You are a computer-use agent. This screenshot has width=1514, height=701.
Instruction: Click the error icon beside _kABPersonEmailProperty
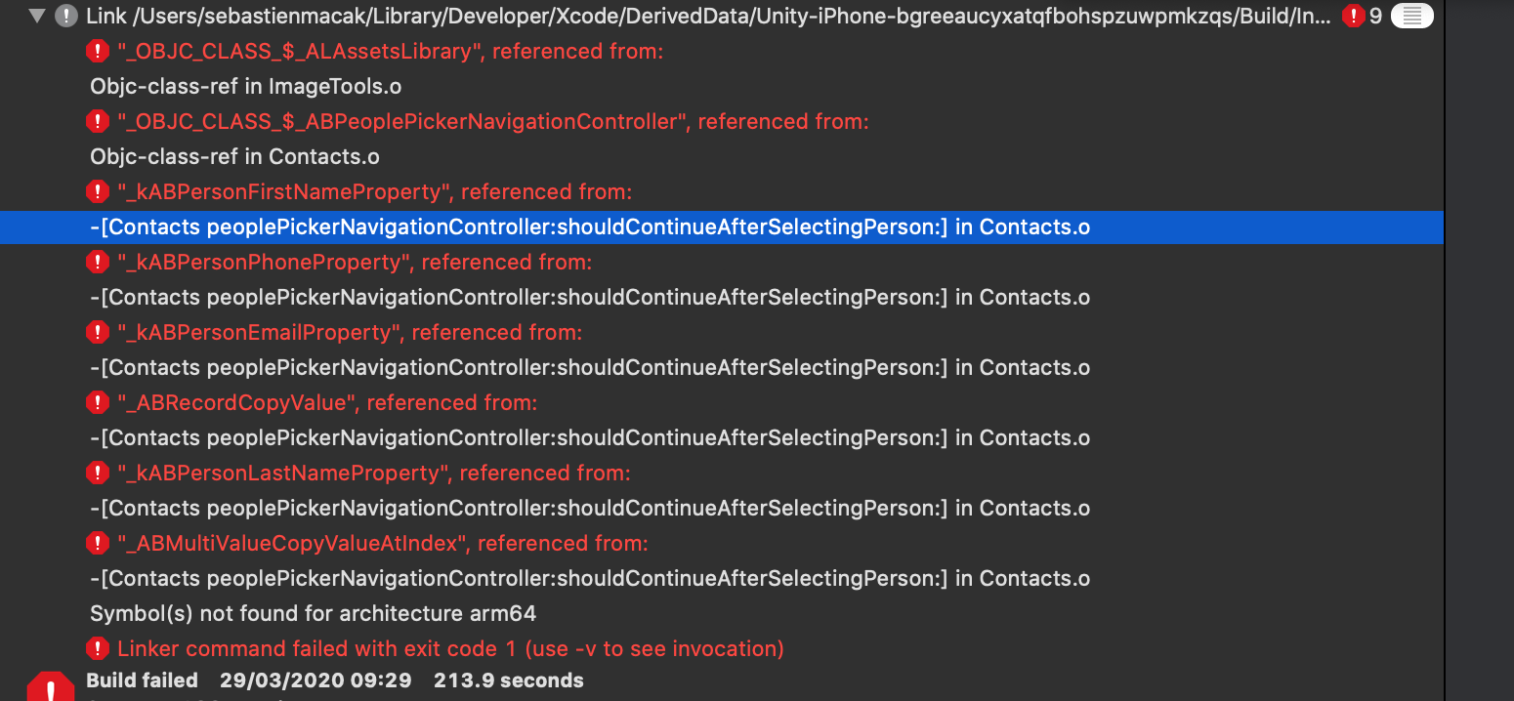pos(98,332)
